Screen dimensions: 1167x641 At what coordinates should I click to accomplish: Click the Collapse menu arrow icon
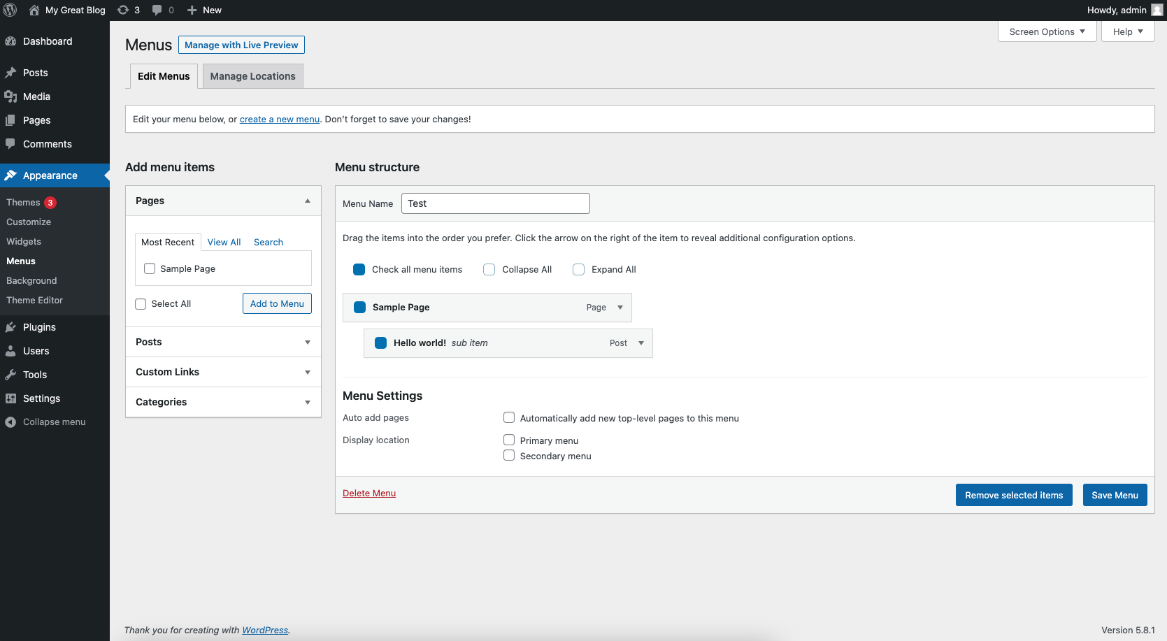click(10, 422)
